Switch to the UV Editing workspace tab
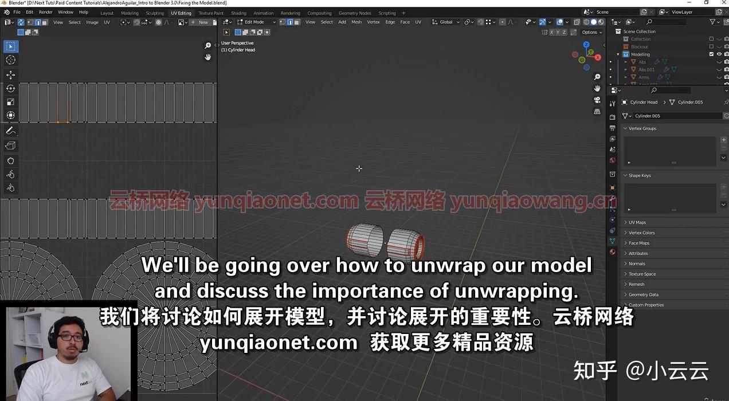 (181, 13)
